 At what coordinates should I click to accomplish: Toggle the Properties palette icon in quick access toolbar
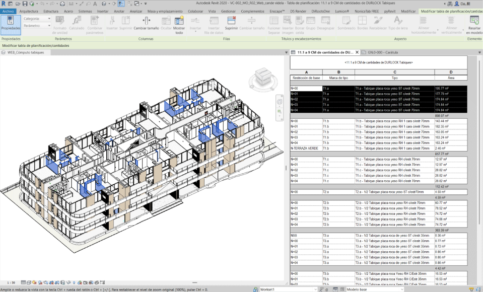click(x=121, y=4)
